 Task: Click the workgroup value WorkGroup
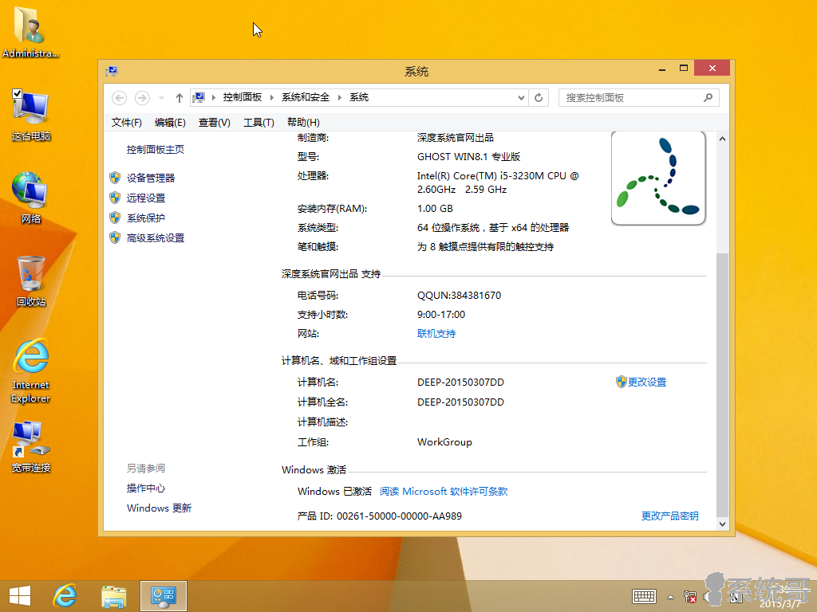[x=444, y=441]
